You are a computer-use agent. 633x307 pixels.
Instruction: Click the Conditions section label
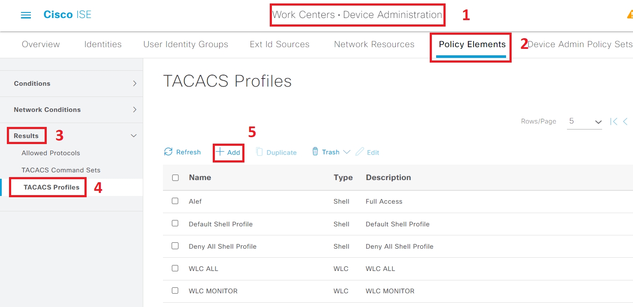pyautogui.click(x=32, y=84)
